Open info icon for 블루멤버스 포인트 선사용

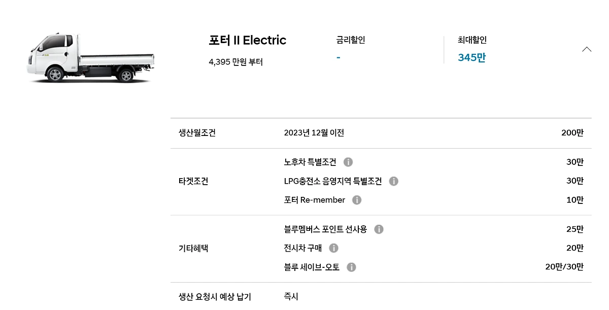tap(379, 229)
